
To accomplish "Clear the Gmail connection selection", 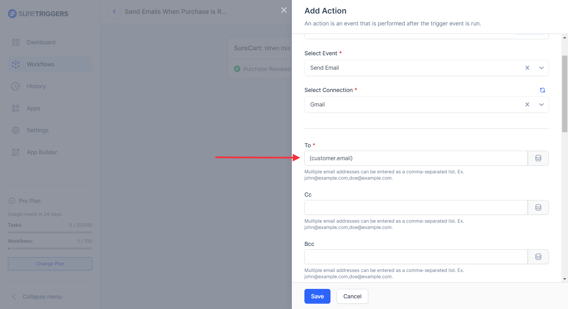I will (527, 105).
